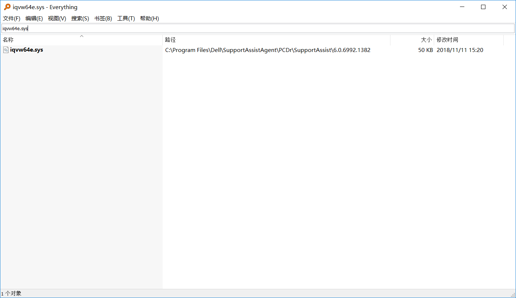Viewport: 516px width, 298px height.
Task: Sort results by the 路径 column header
Action: 276,40
